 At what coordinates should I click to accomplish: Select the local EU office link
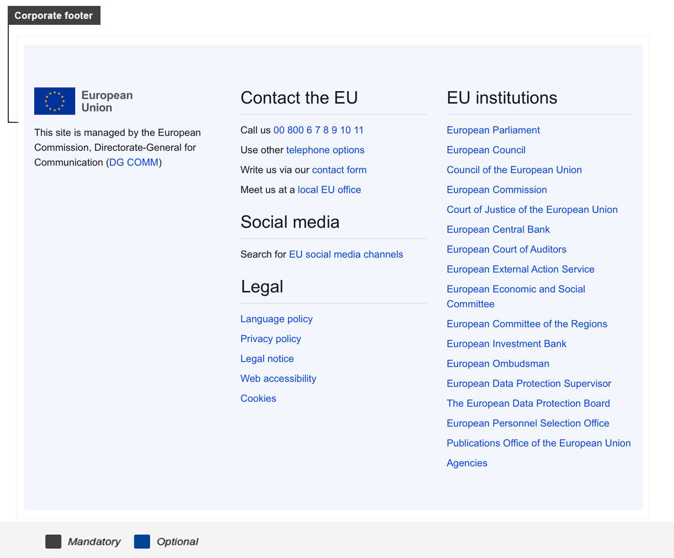pyautogui.click(x=329, y=190)
